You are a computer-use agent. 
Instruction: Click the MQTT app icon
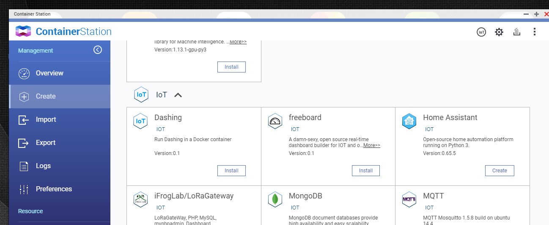coord(409,200)
